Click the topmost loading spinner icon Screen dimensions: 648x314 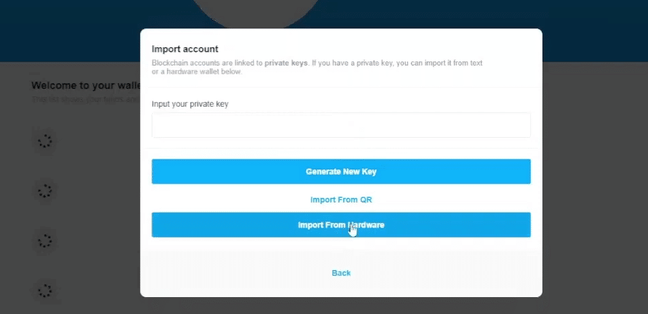pyautogui.click(x=45, y=142)
